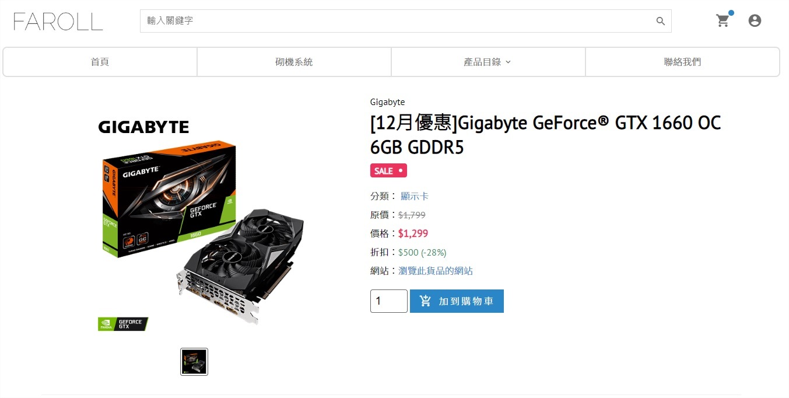Click the SALE badge

pyautogui.click(x=388, y=171)
